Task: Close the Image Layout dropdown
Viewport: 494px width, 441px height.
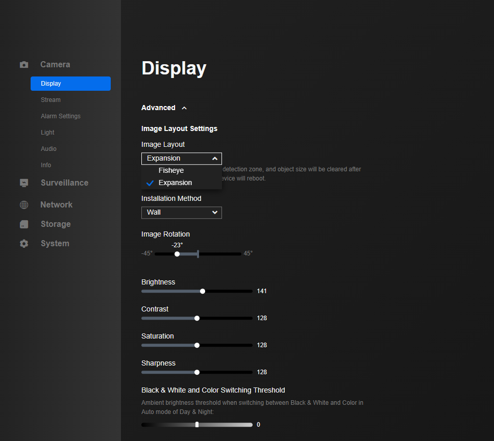Action: point(182,159)
